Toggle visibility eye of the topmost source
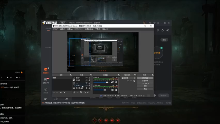The image size is (220, 124). tap(86, 78)
